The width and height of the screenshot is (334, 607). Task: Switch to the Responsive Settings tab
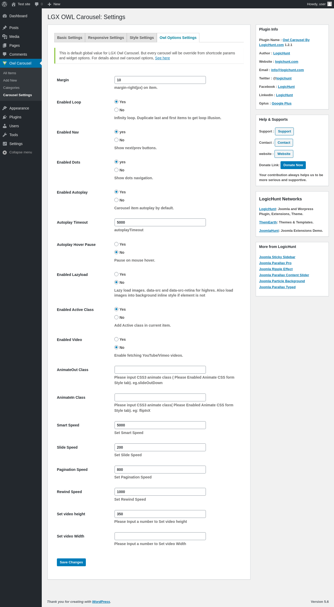(106, 38)
